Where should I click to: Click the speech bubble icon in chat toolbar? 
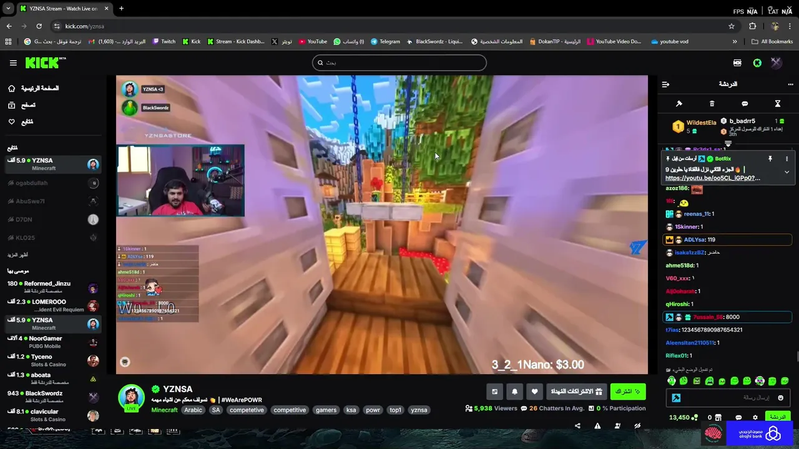tap(745, 104)
